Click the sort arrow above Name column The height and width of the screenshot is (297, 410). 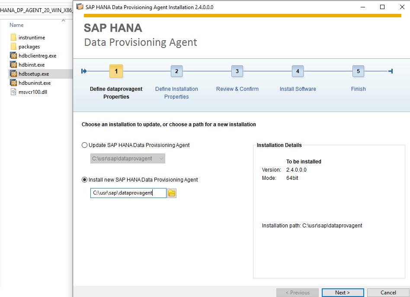coord(63,20)
